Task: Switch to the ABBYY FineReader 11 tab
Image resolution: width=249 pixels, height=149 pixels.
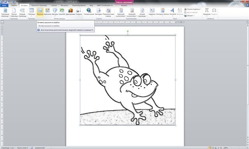Action: [105, 5]
